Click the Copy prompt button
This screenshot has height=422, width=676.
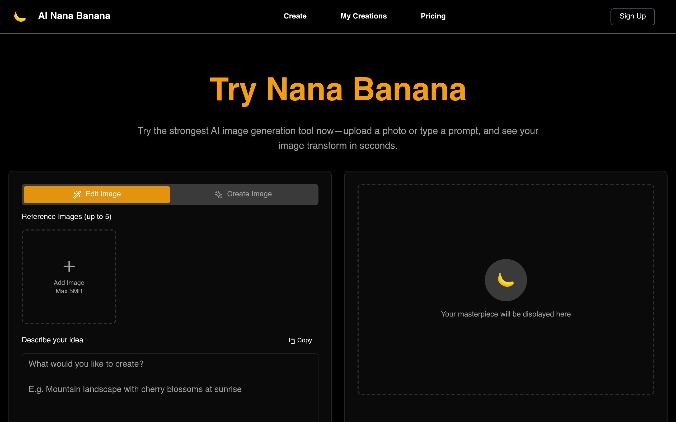[301, 341]
